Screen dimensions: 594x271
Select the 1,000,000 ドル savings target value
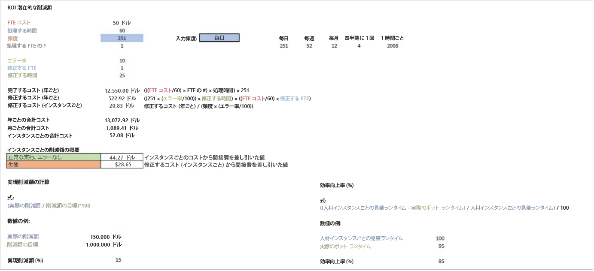tap(104, 244)
